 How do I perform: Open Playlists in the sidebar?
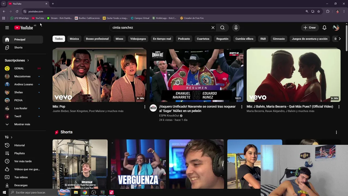click(23, 153)
